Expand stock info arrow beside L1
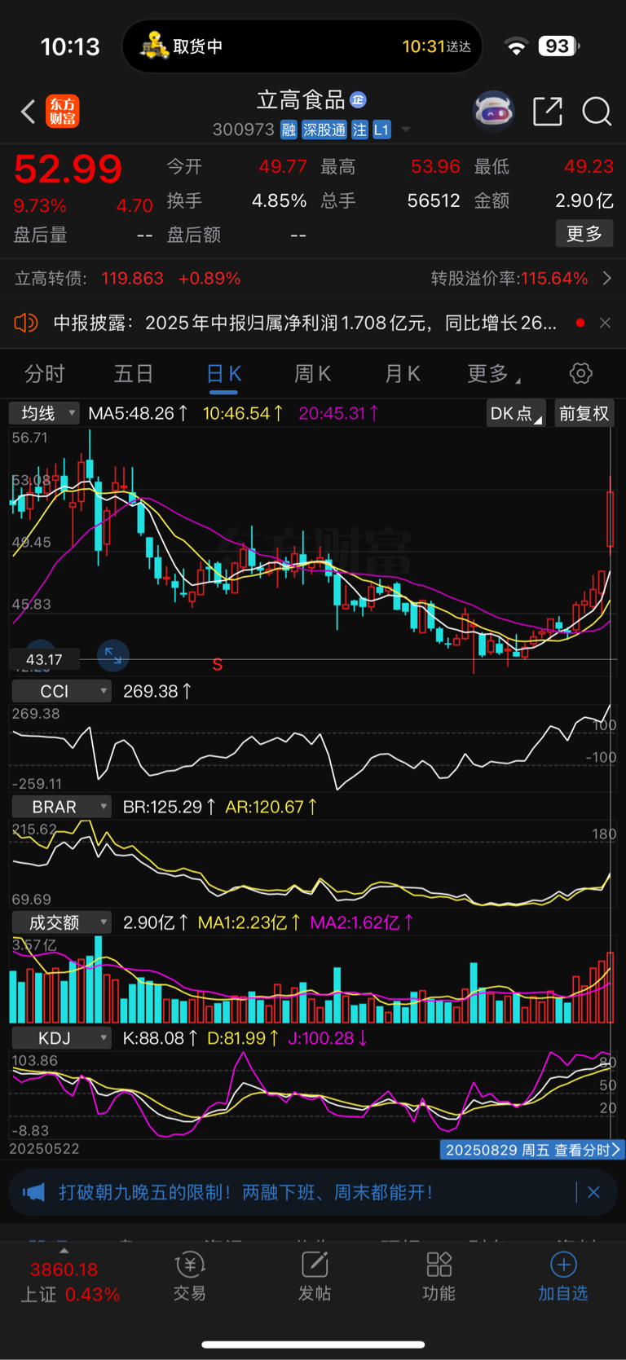The image size is (626, 1360). coord(405,130)
